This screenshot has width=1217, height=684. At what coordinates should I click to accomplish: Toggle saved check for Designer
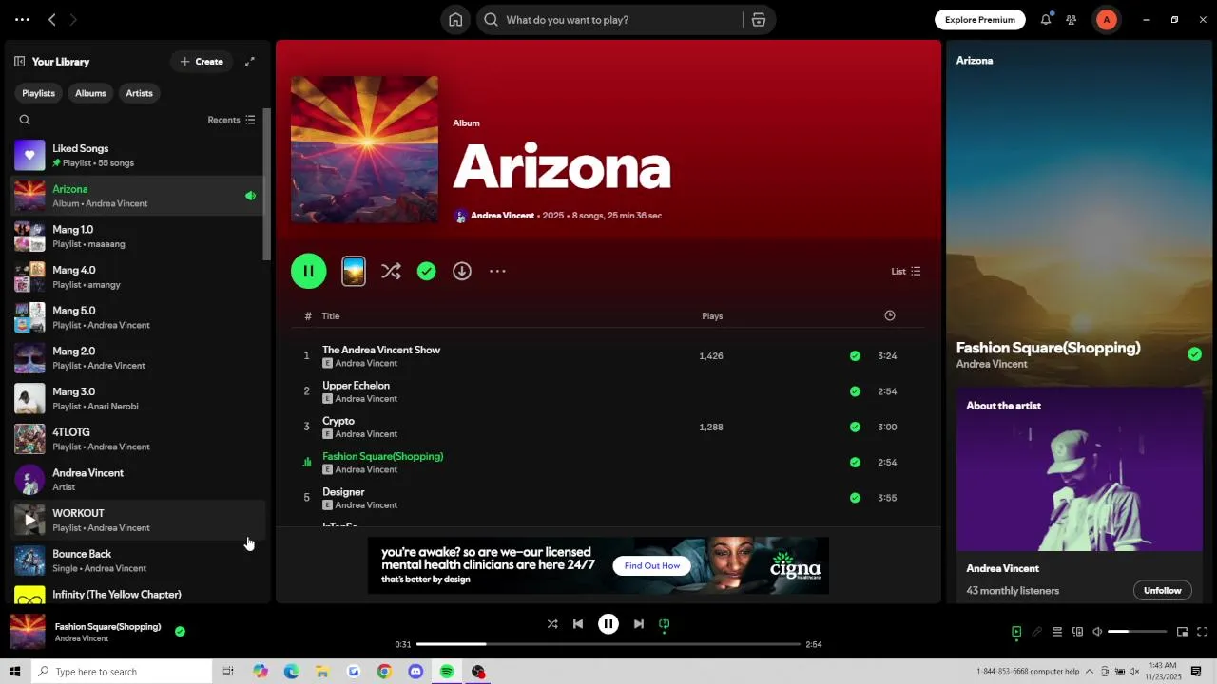pyautogui.click(x=855, y=498)
